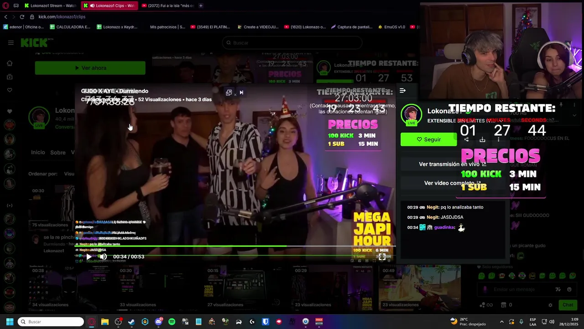Switch to Fui a la isla YouTube tab
584x329 pixels.
(167, 5)
